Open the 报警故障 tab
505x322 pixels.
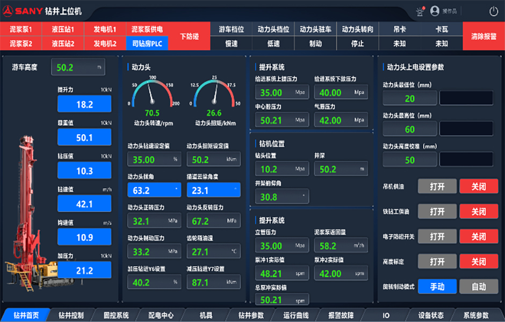coord(341,316)
